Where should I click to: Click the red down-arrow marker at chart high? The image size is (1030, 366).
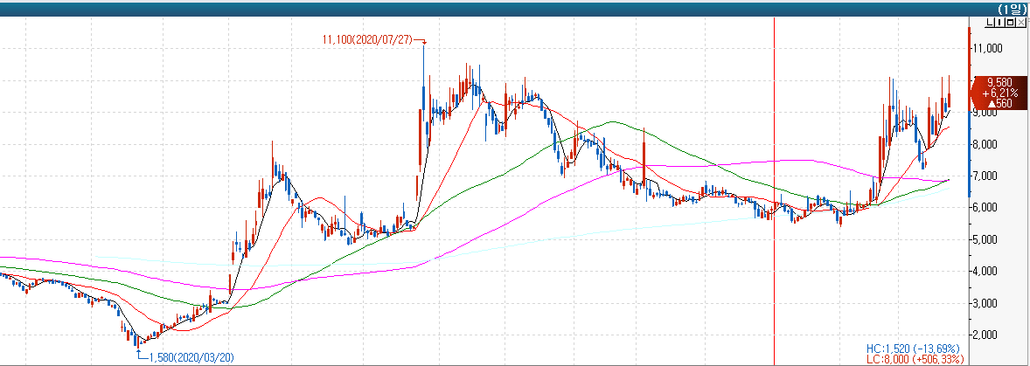pos(424,42)
